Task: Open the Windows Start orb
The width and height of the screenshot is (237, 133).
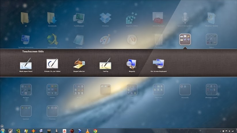Action: (3, 131)
